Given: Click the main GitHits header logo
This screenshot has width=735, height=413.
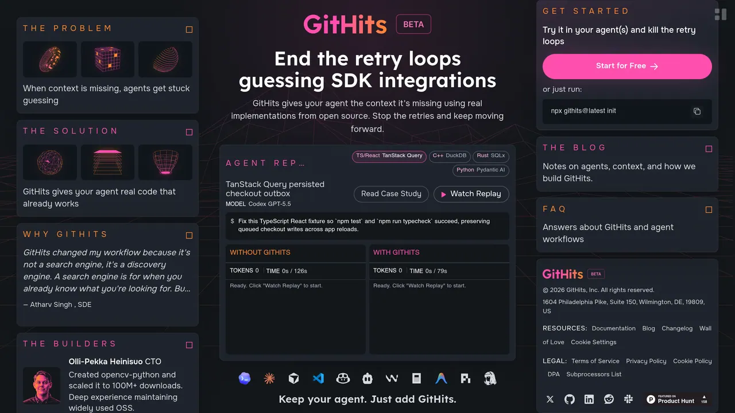Looking at the screenshot, I should 345,24.
